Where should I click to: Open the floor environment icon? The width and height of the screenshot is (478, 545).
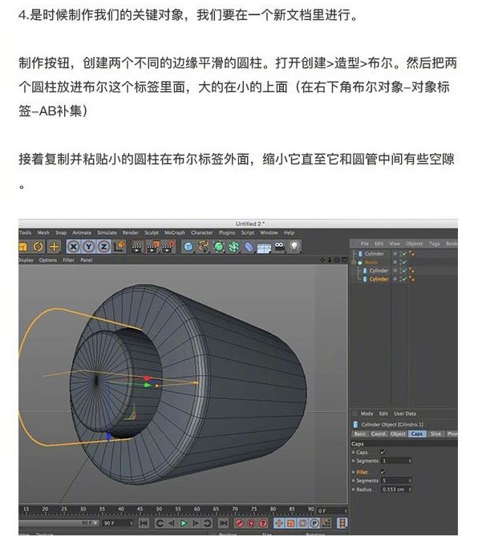pos(264,248)
